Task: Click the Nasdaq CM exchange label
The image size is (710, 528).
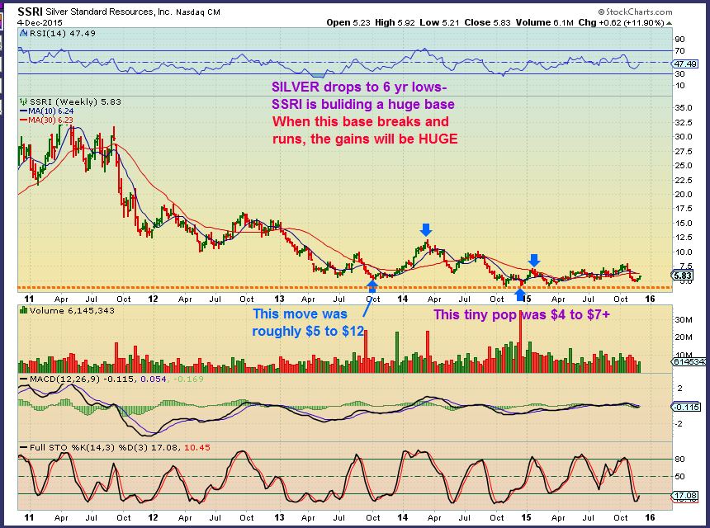Action: (x=198, y=12)
